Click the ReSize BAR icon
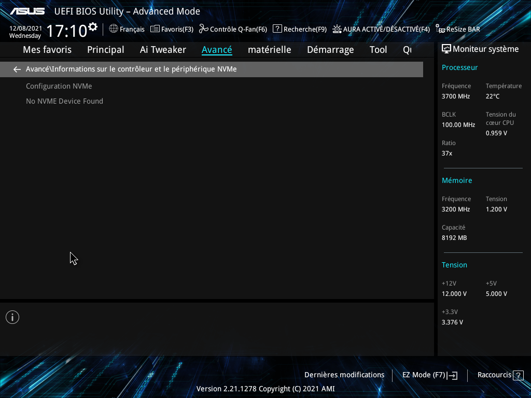 [440, 29]
